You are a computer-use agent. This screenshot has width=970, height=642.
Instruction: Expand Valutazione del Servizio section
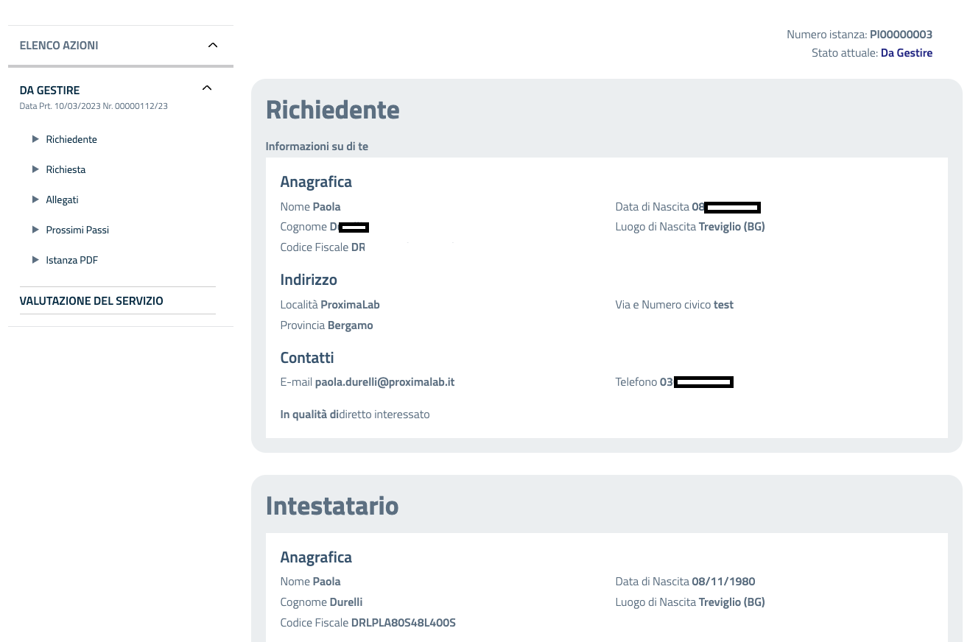91,301
